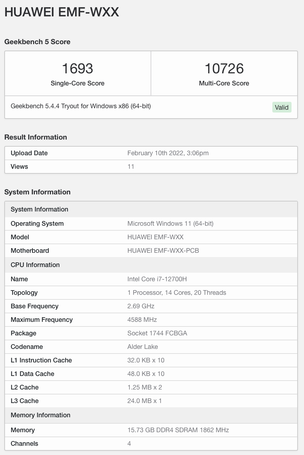Click the 15.73 GB DDR4 memory value

point(178,430)
